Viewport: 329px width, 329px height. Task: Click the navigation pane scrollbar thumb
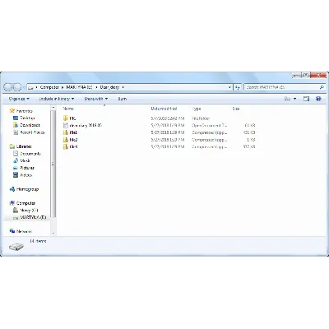coord(53,164)
